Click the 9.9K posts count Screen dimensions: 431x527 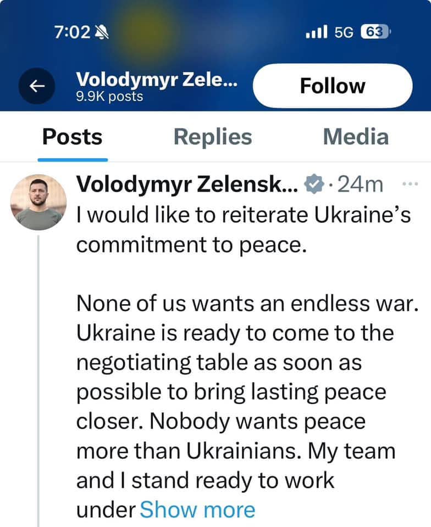pos(109,97)
